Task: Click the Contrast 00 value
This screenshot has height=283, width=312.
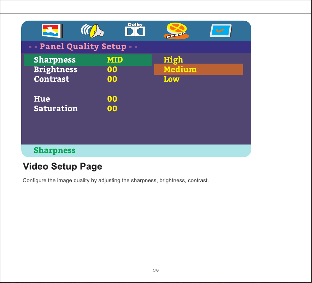Action: tap(112, 79)
